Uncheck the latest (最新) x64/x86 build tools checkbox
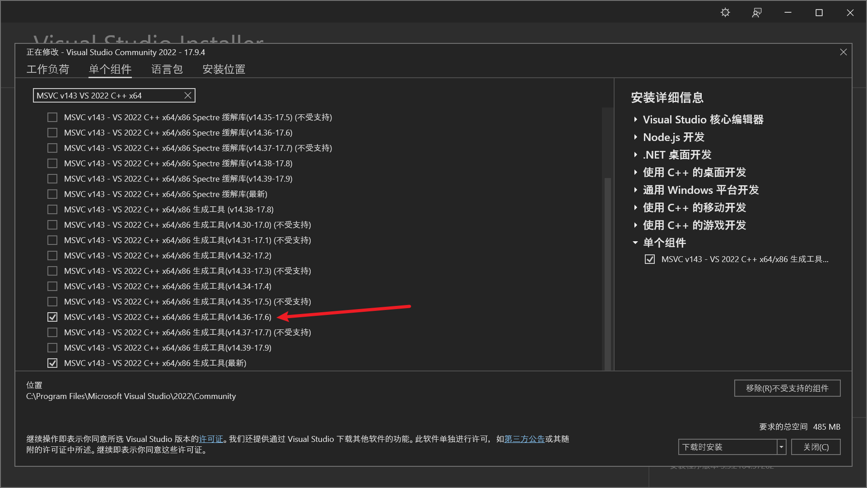This screenshot has height=488, width=867. click(52, 363)
